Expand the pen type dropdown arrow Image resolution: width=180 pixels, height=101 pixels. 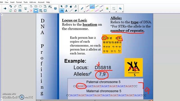click(84, 12)
